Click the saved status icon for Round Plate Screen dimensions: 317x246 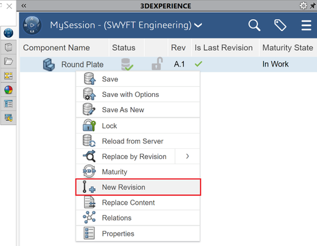127,65
